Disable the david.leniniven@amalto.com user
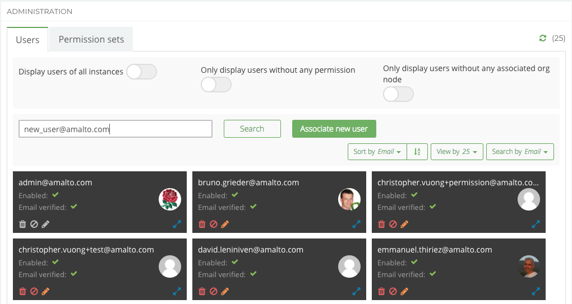This screenshot has width=572, height=304. 214,291
